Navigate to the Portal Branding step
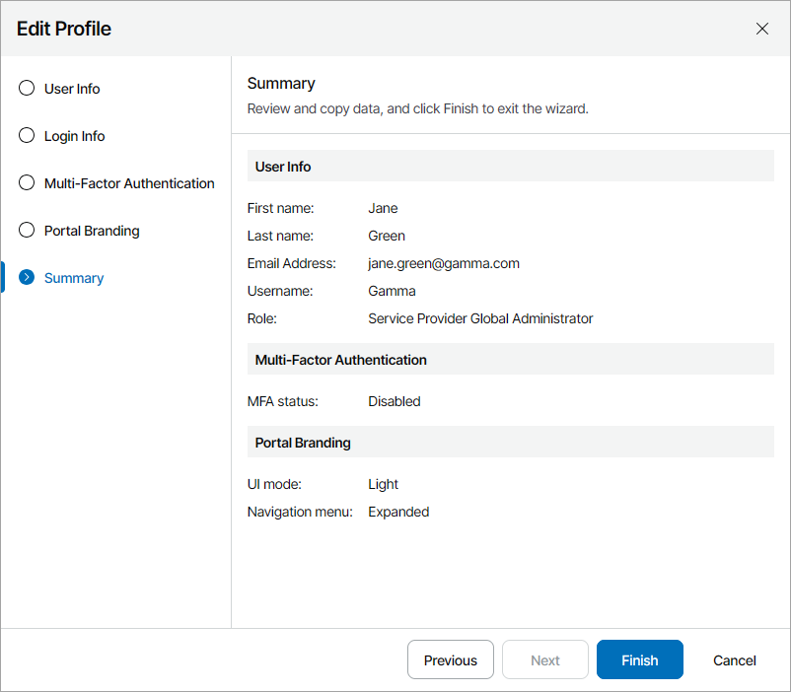 coord(92,231)
